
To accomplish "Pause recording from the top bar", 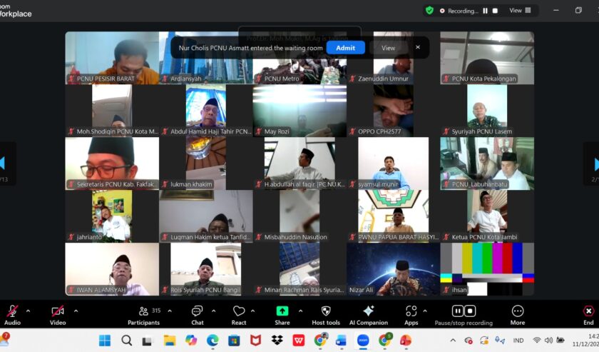I will (486, 11).
